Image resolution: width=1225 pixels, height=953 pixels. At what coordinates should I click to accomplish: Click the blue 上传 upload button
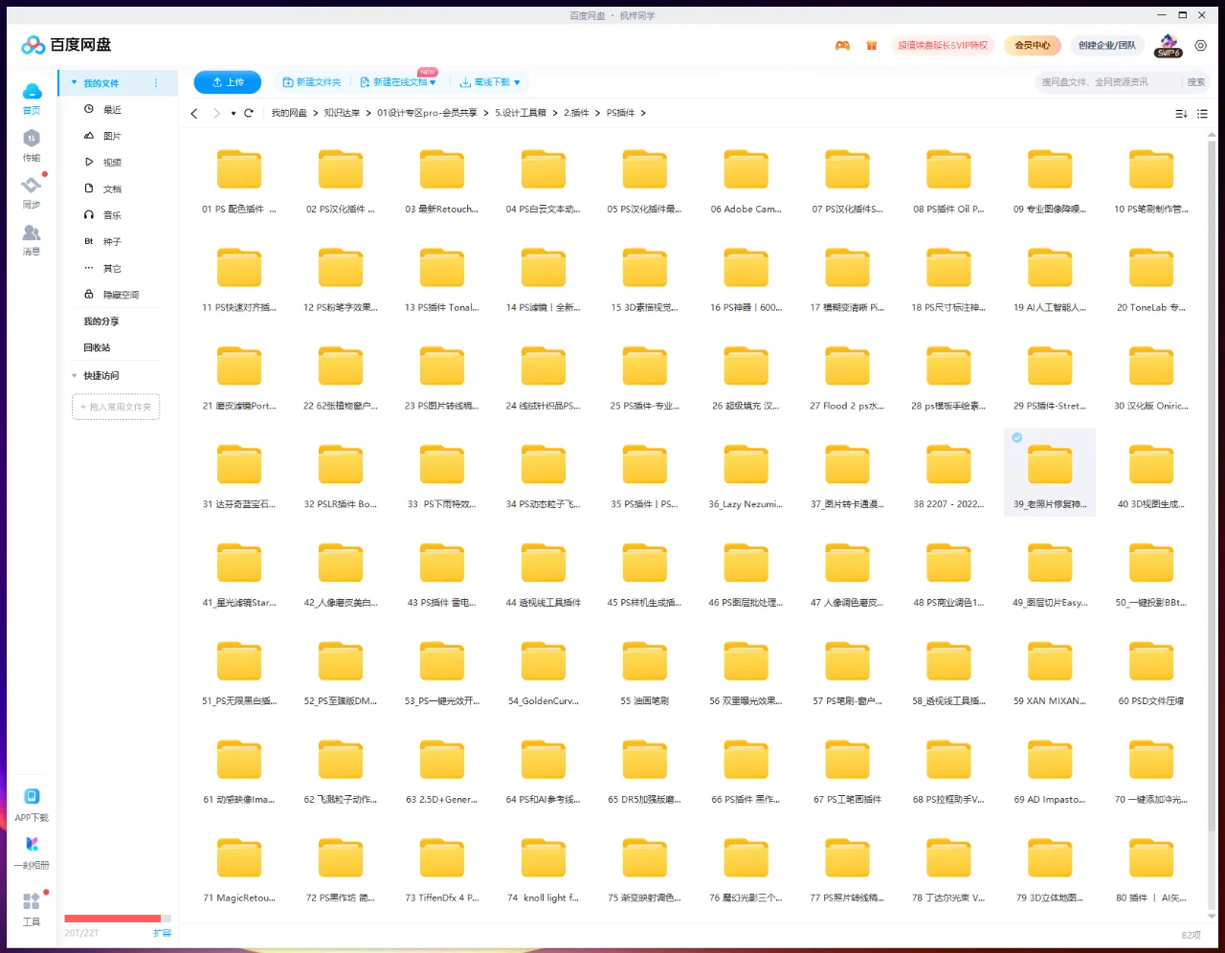point(228,82)
